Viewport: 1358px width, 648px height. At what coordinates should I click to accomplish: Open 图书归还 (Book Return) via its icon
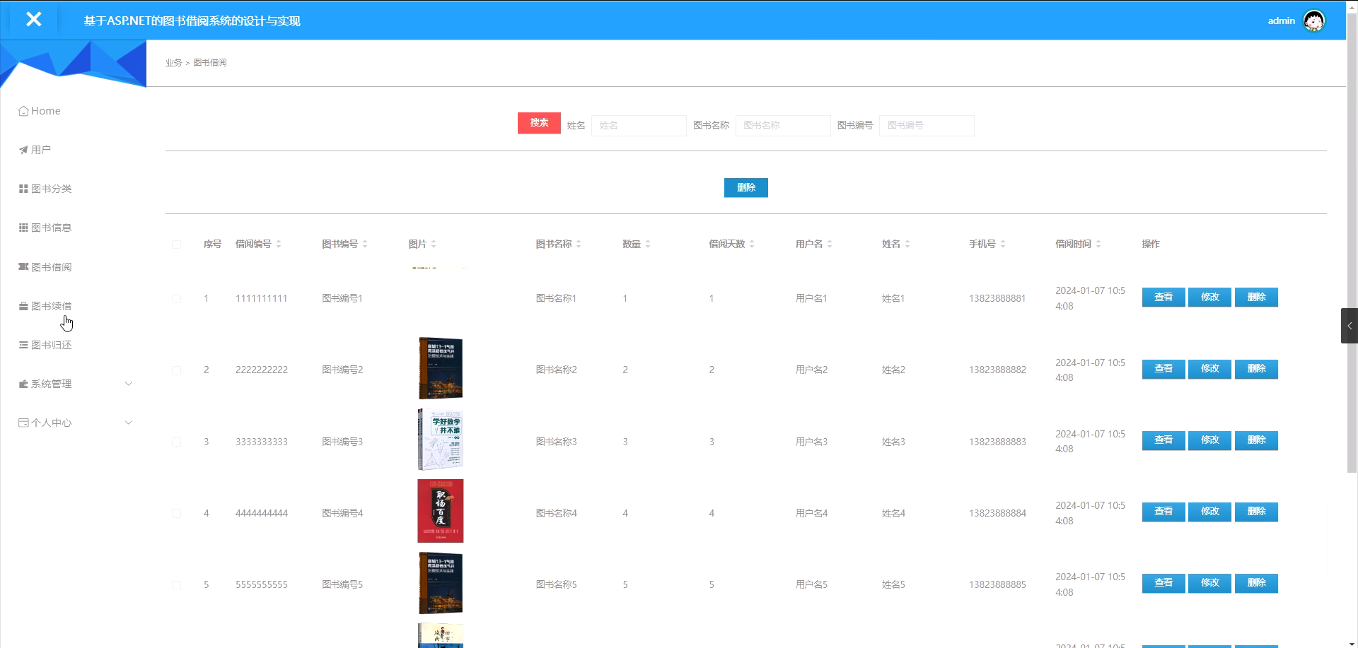coord(21,344)
